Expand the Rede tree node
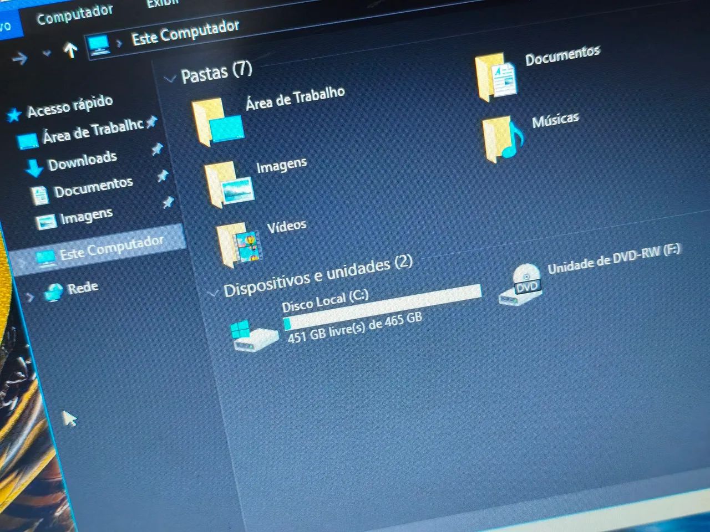710x532 pixels. tap(31, 298)
